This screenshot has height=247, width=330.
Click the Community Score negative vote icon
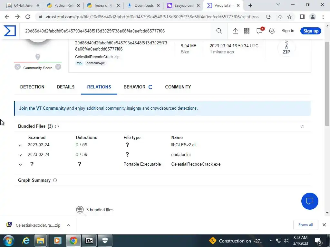pos(17,67)
